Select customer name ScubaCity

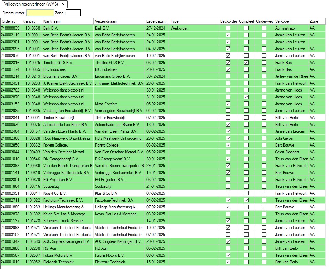coord(52,186)
